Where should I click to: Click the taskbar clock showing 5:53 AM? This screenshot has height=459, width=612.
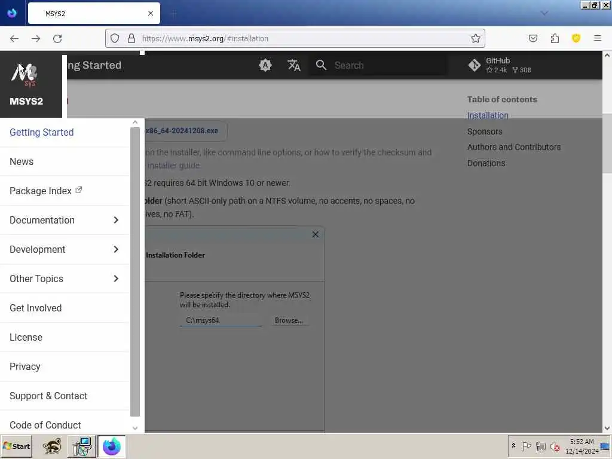582,446
